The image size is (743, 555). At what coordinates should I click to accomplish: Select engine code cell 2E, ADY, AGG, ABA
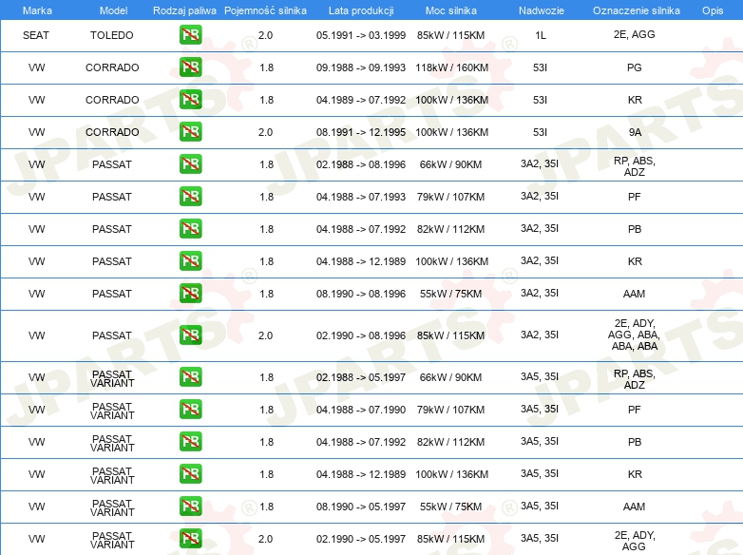(634, 335)
